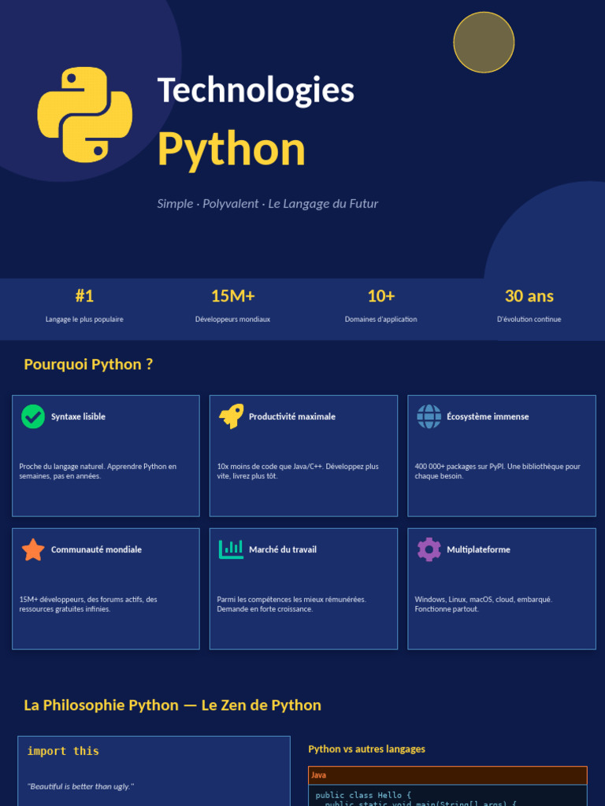Click the purple gear icon beside Multiplateforme
This screenshot has width=605, height=806.
point(429,549)
